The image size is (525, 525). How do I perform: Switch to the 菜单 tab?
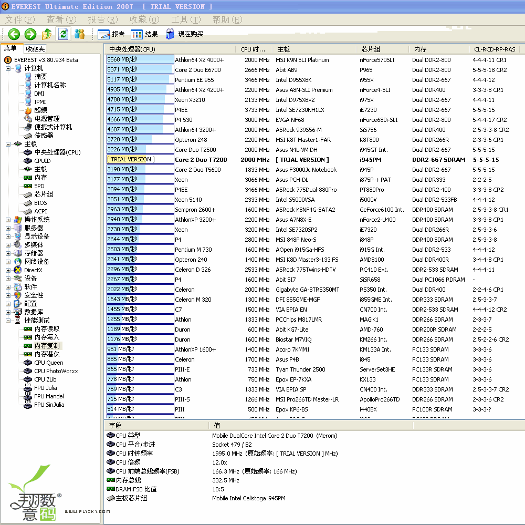point(10,48)
